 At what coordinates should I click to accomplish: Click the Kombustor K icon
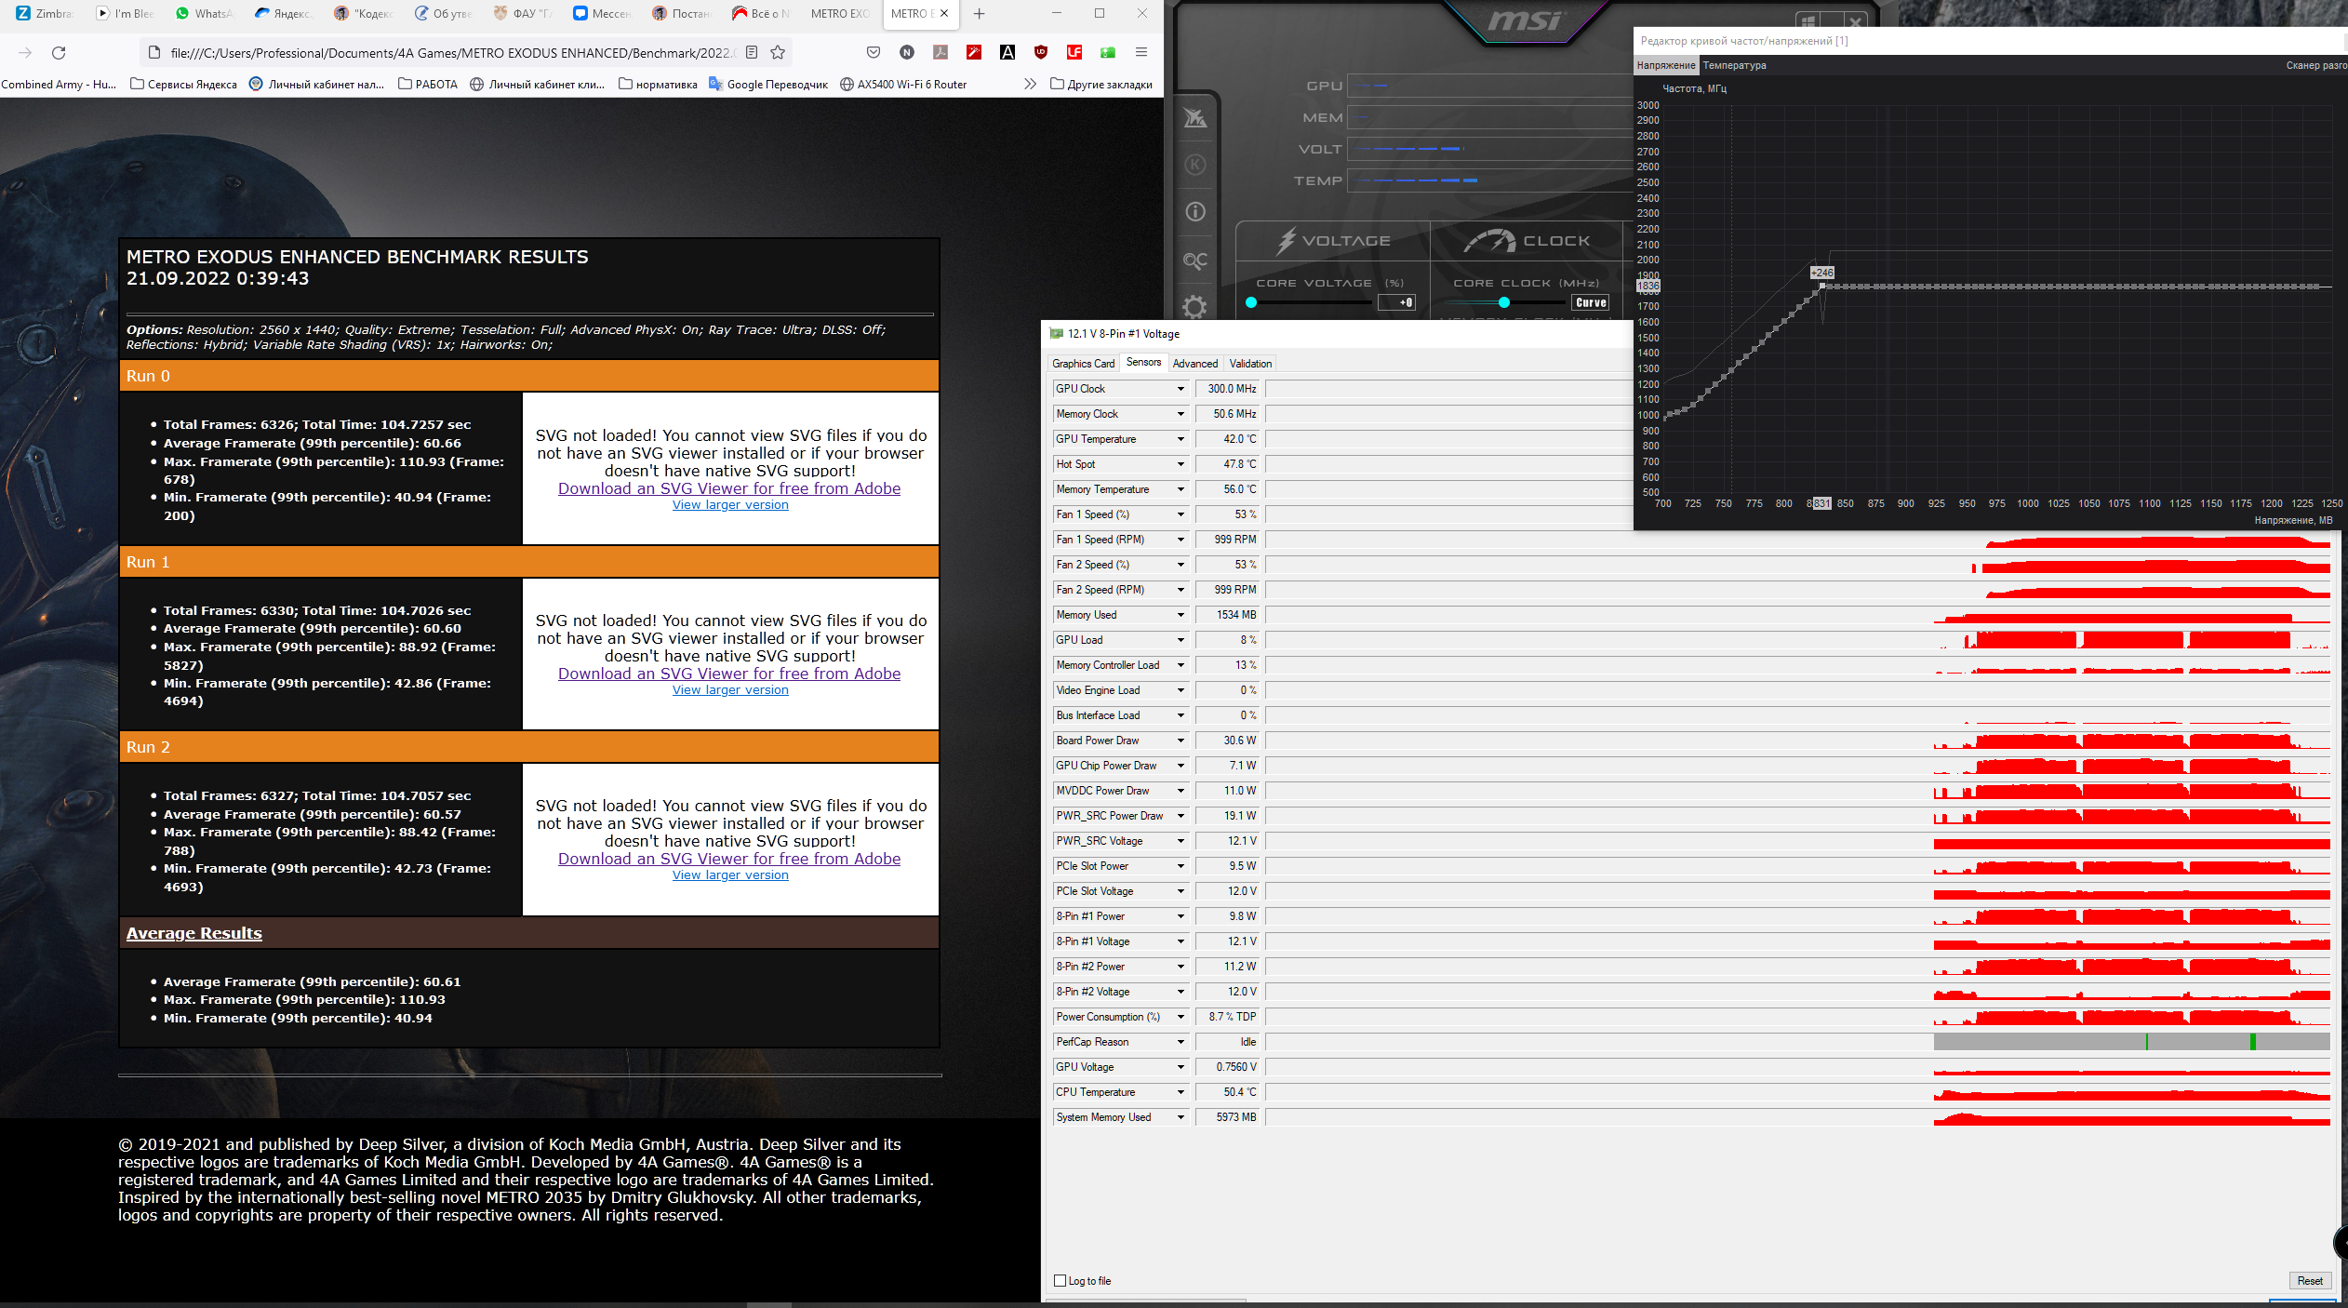1195,166
